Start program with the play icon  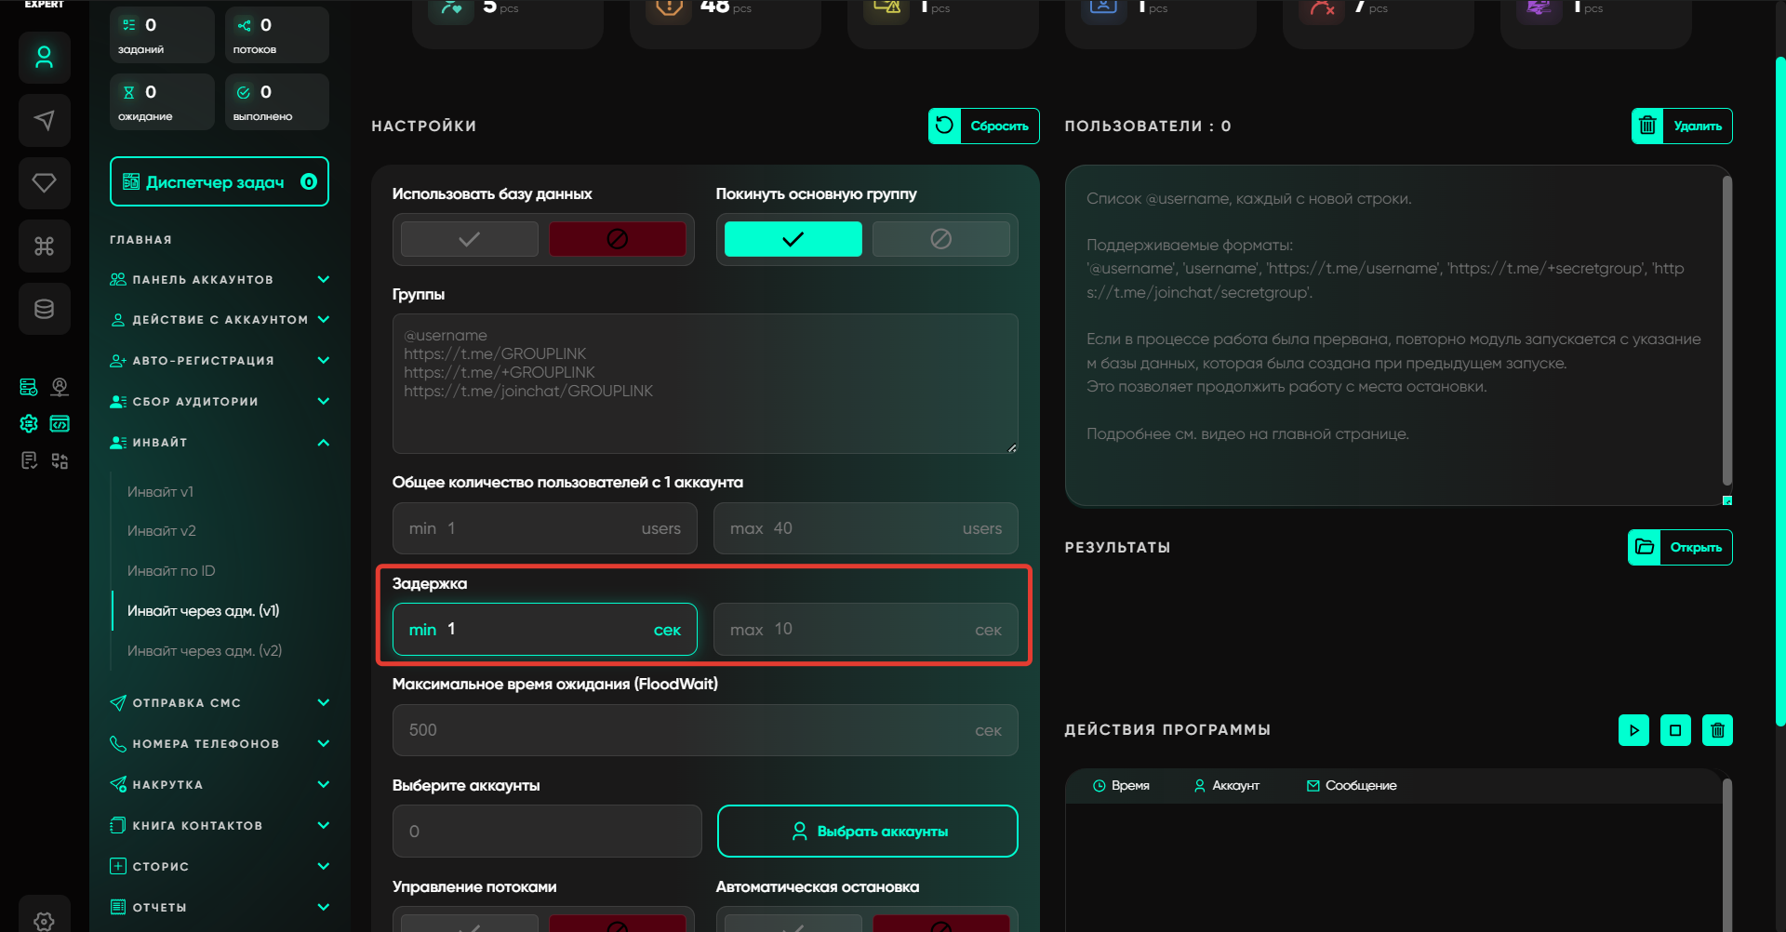pyautogui.click(x=1633, y=730)
